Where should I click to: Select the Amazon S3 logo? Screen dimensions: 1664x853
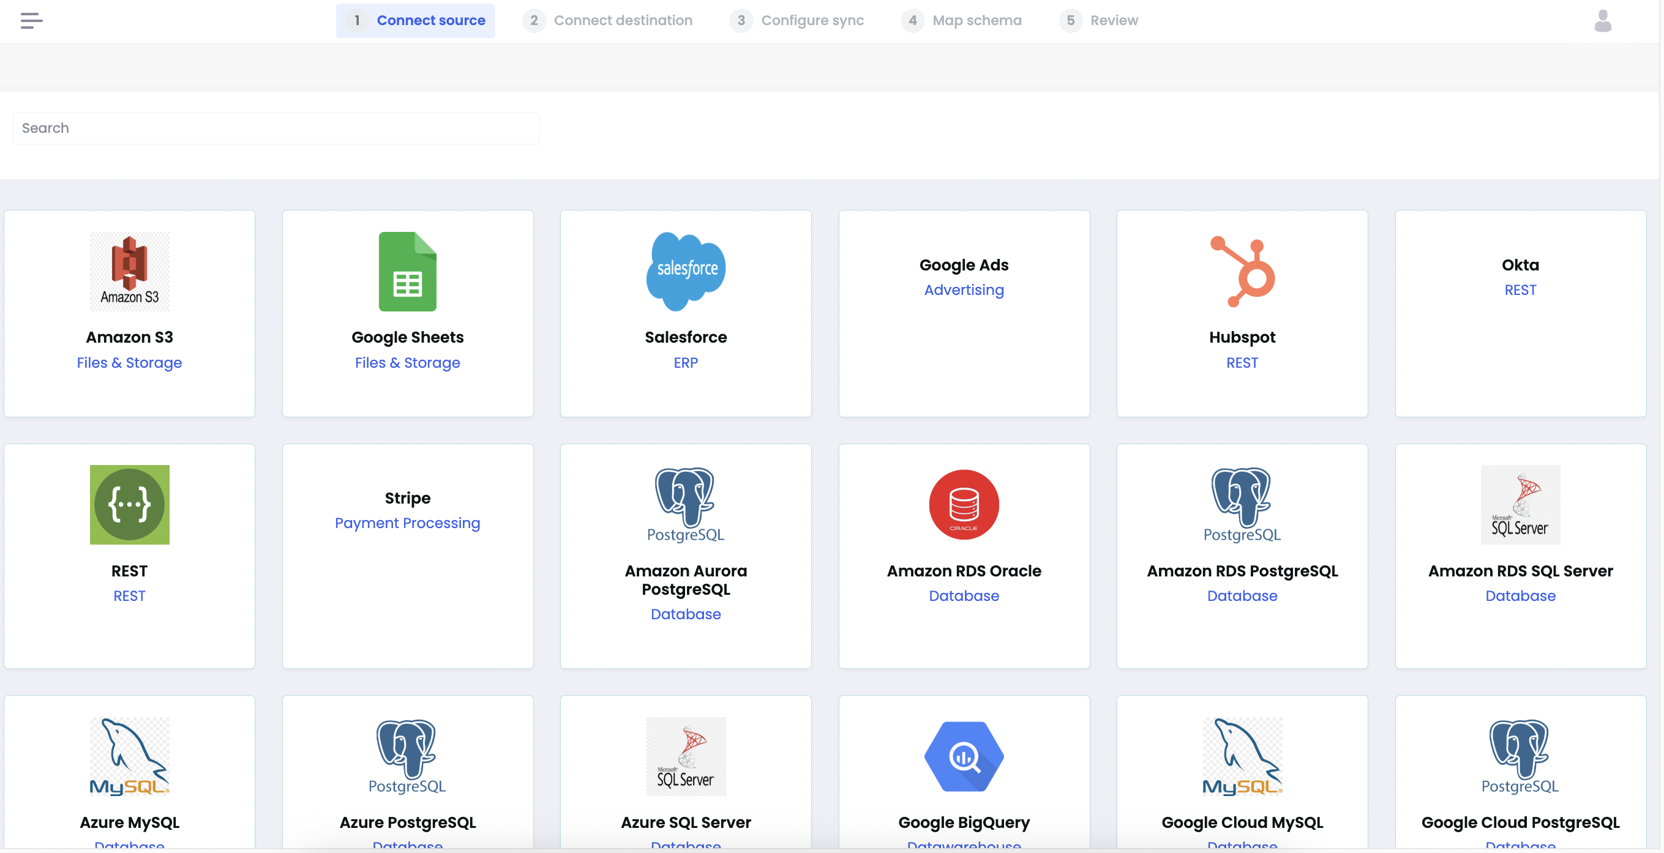tap(129, 271)
